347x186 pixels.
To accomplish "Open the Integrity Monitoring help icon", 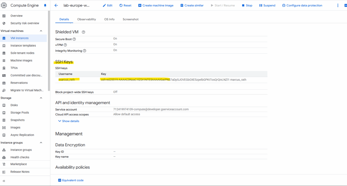I will coord(84,51).
